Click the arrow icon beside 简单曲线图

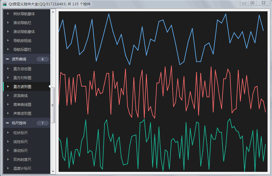pyautogui.click(x=8, y=105)
